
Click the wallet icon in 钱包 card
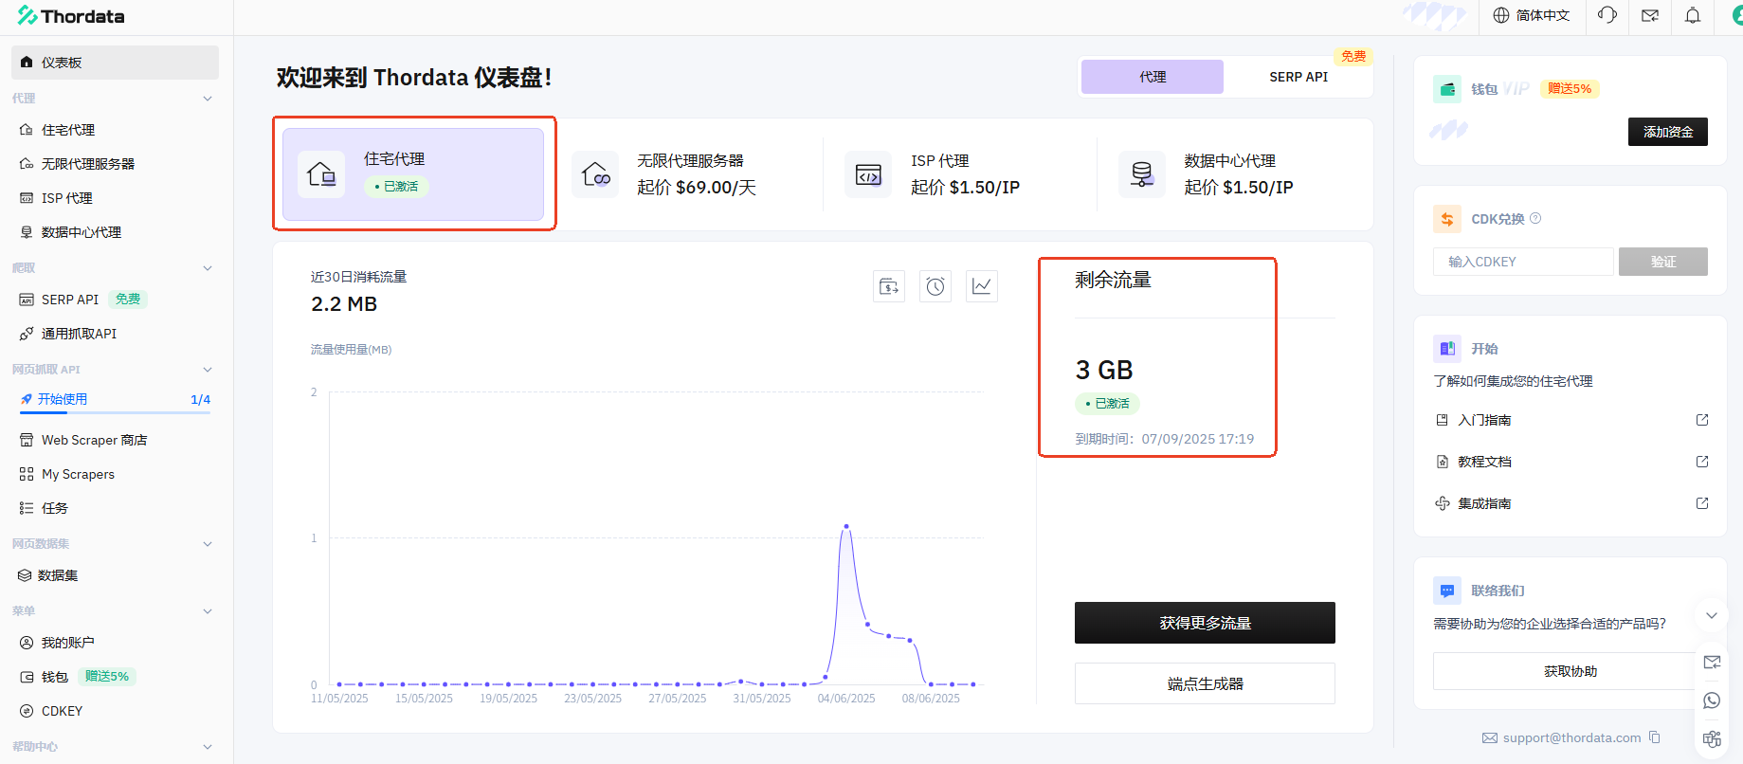(1447, 89)
